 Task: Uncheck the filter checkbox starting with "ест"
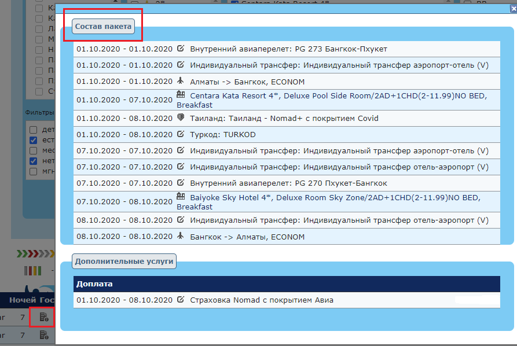(x=34, y=140)
